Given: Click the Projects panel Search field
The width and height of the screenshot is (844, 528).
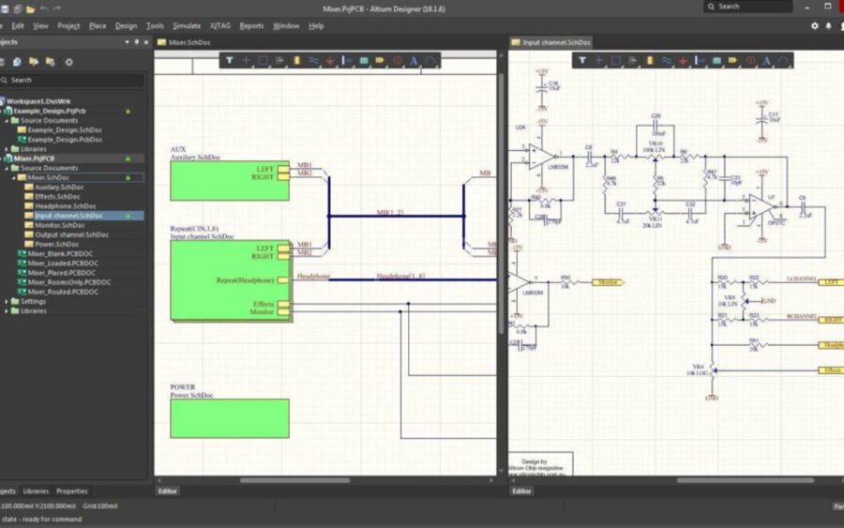Looking at the screenshot, I should [x=72, y=81].
